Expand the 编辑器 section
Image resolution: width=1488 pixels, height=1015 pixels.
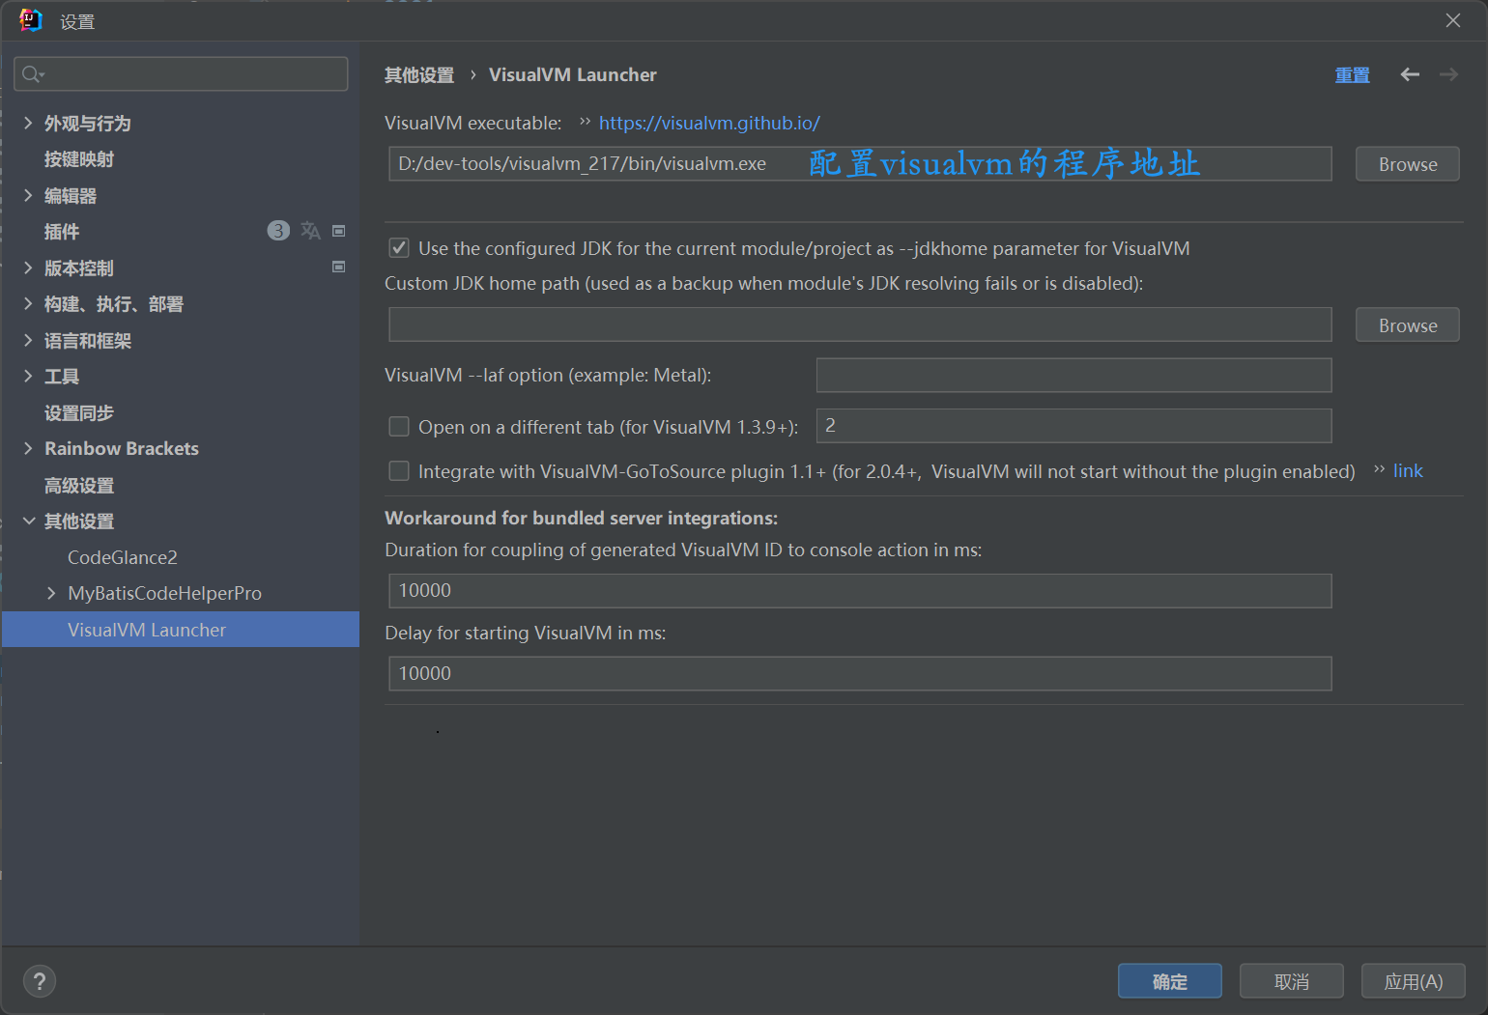[x=28, y=195]
